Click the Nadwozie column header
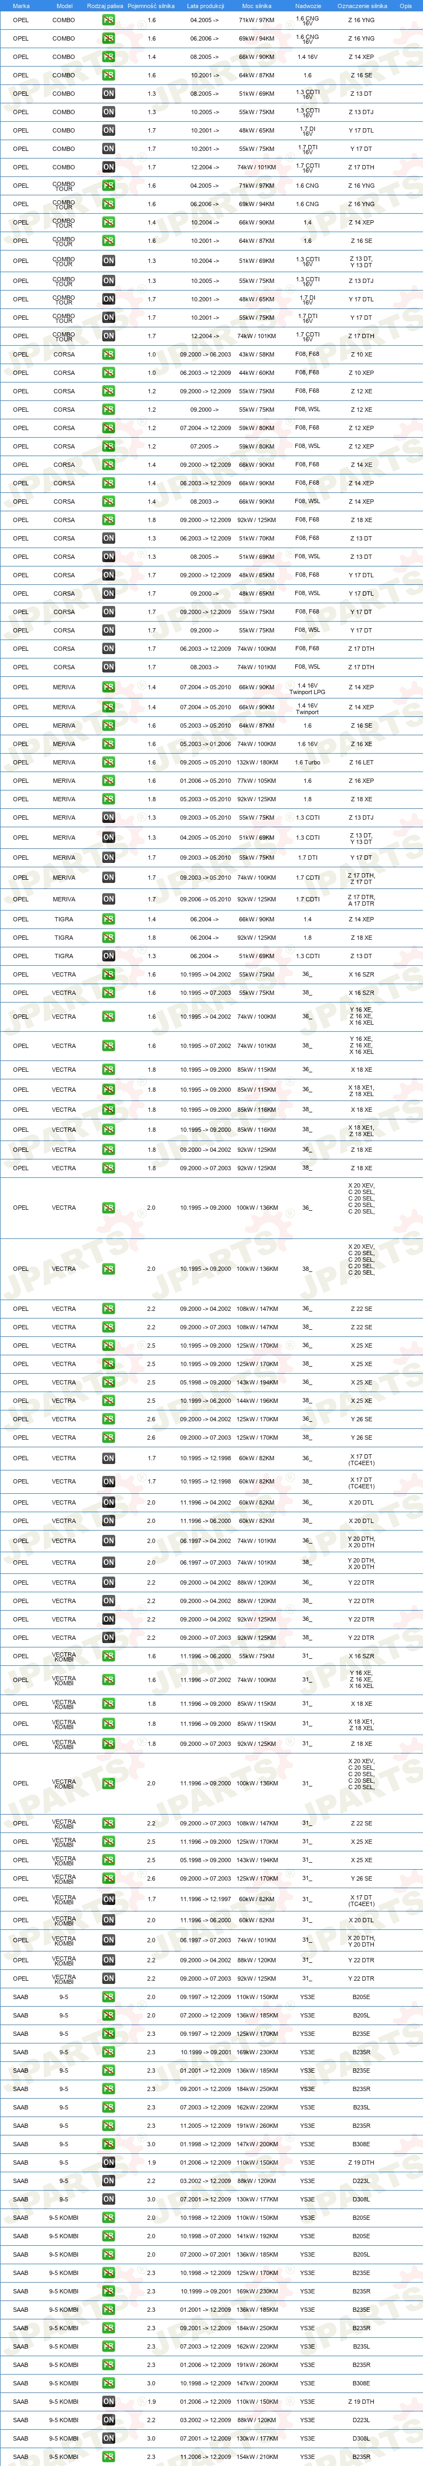 [308, 6]
